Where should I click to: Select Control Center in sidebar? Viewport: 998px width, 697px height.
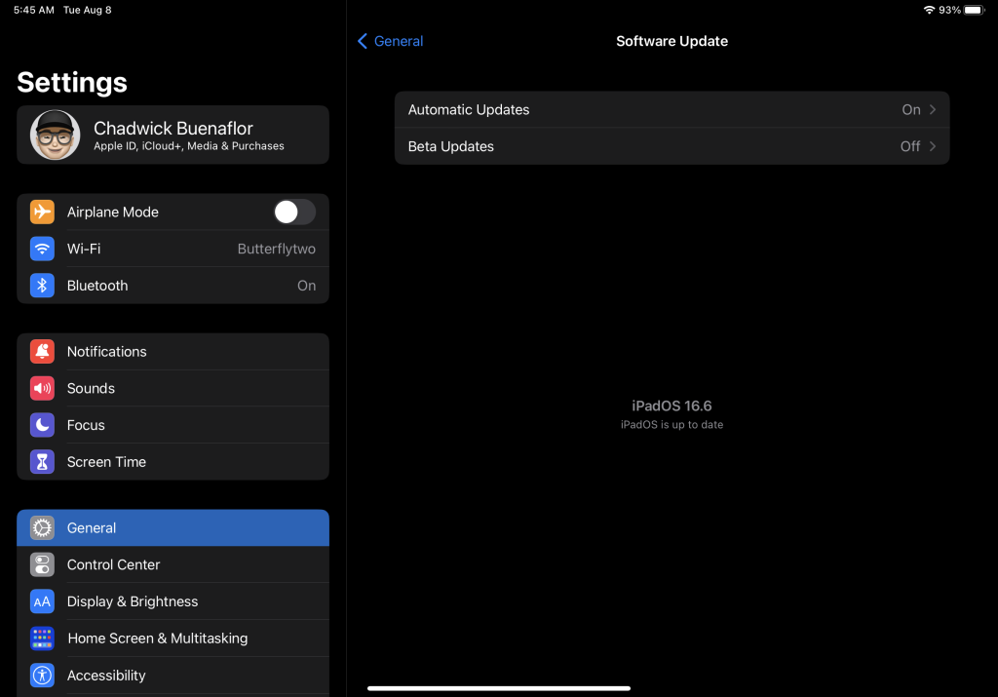(x=173, y=564)
